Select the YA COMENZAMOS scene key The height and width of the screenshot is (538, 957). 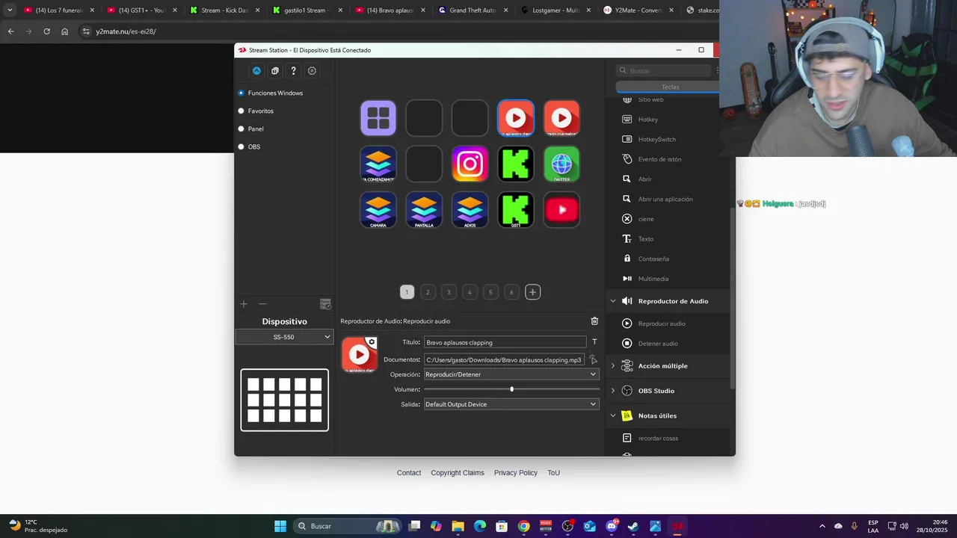click(x=378, y=164)
